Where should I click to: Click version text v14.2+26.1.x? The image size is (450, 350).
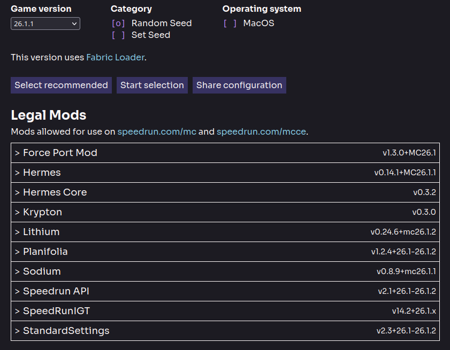pos(414,311)
